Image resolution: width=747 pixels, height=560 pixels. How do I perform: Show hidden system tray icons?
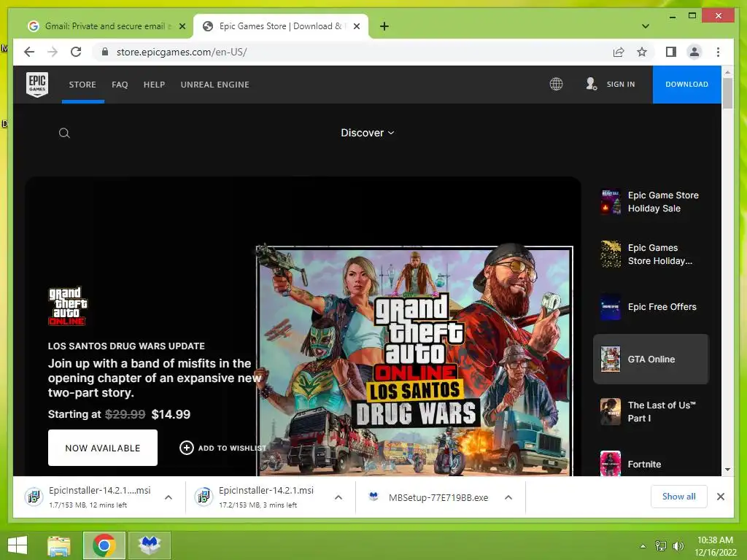tap(643, 546)
